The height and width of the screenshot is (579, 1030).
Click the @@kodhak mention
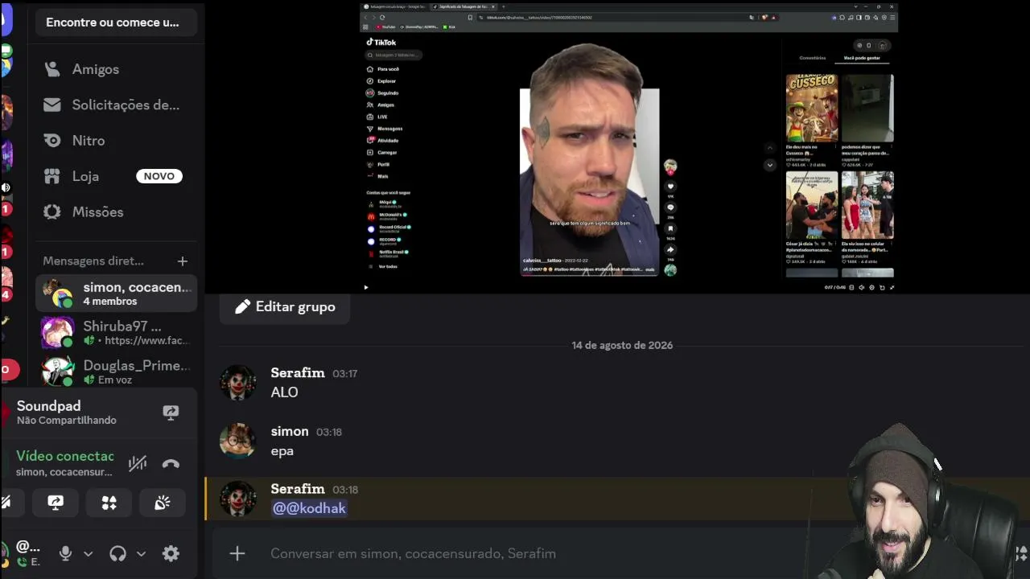pos(310,508)
